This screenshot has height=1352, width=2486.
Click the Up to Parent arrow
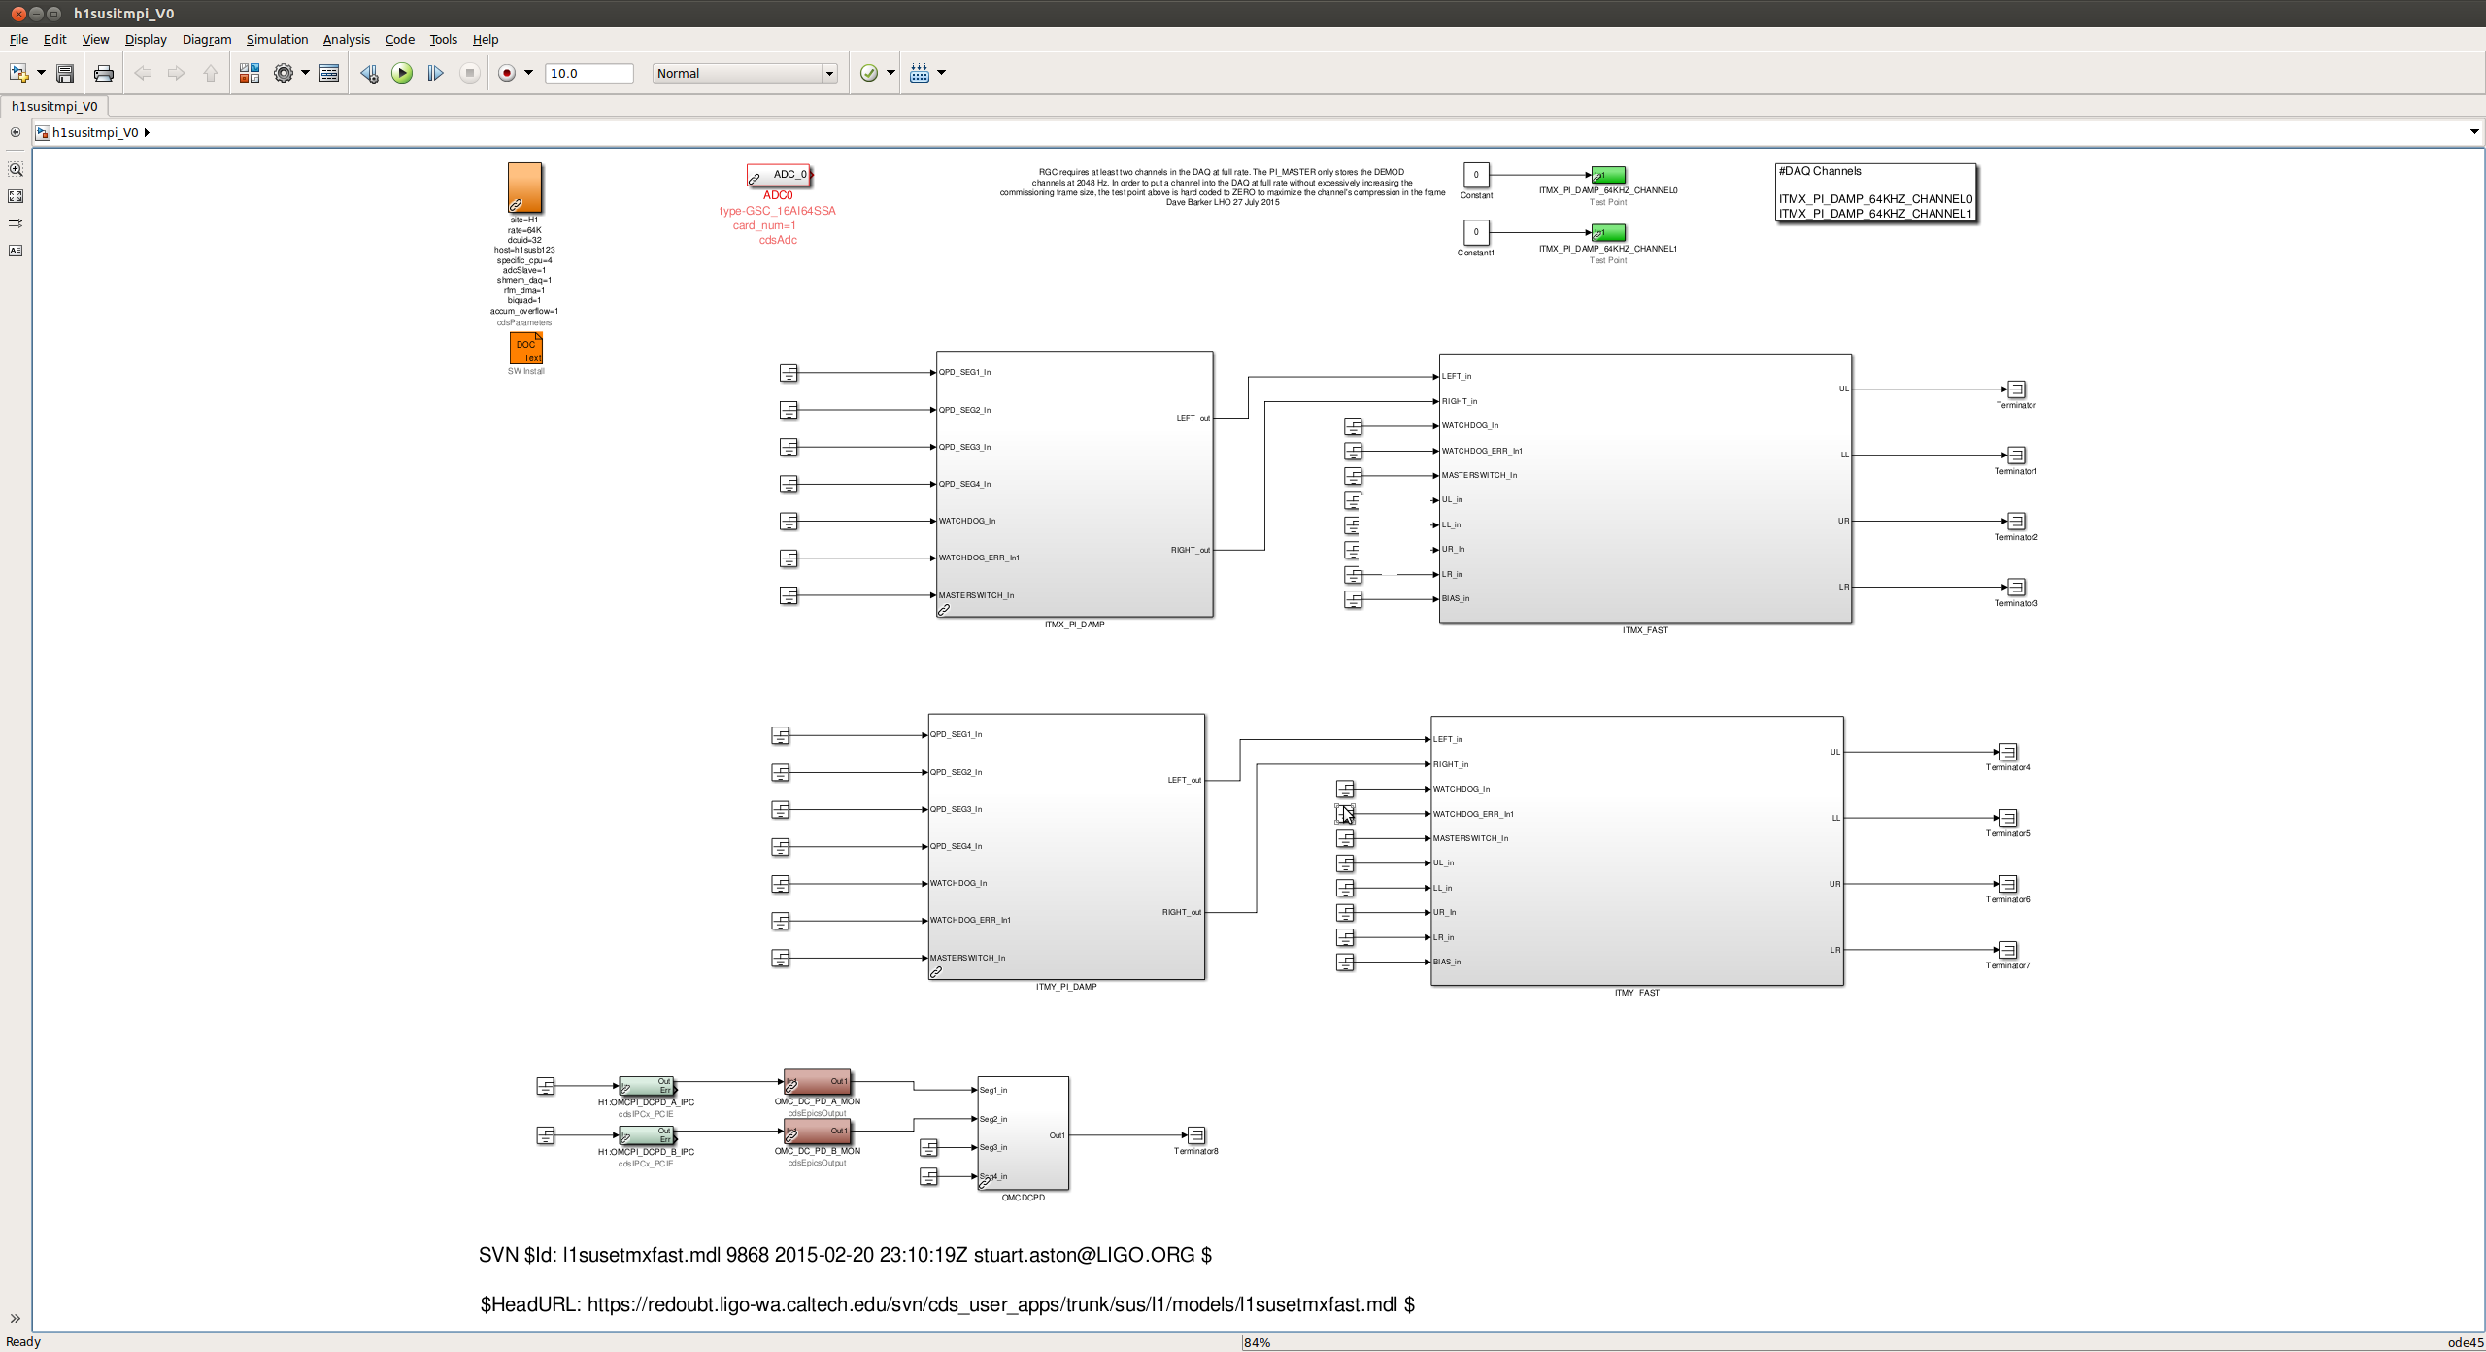pos(210,73)
